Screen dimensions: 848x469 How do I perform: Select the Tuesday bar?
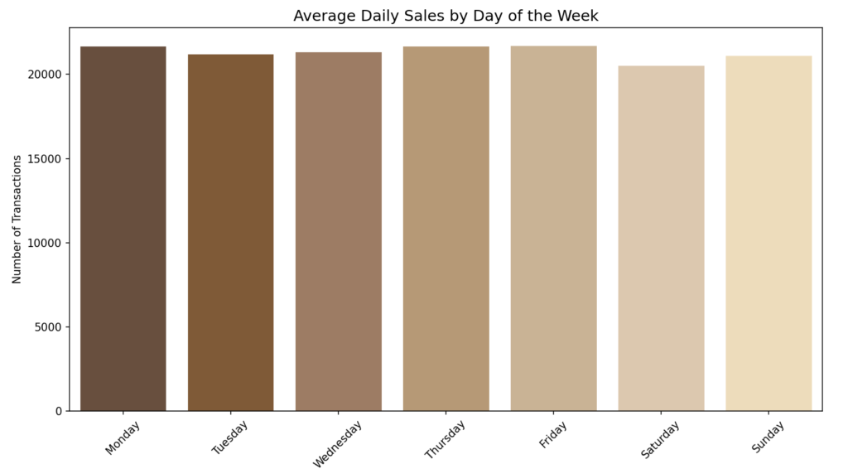point(230,233)
